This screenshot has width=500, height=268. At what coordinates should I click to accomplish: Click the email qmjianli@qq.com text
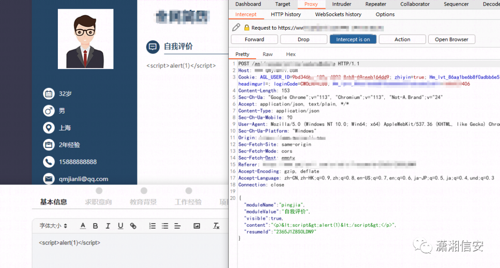point(83,179)
